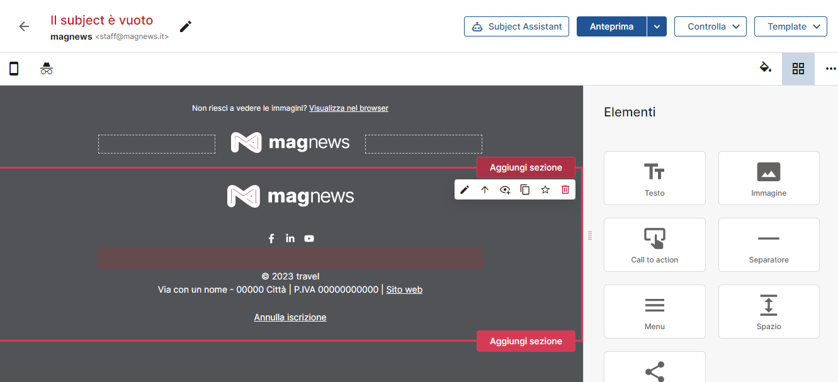Click the Facebook icon in the footer
The height and width of the screenshot is (382, 838).
tap(271, 238)
